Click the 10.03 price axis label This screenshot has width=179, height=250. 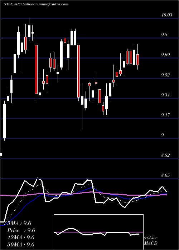(167, 15)
